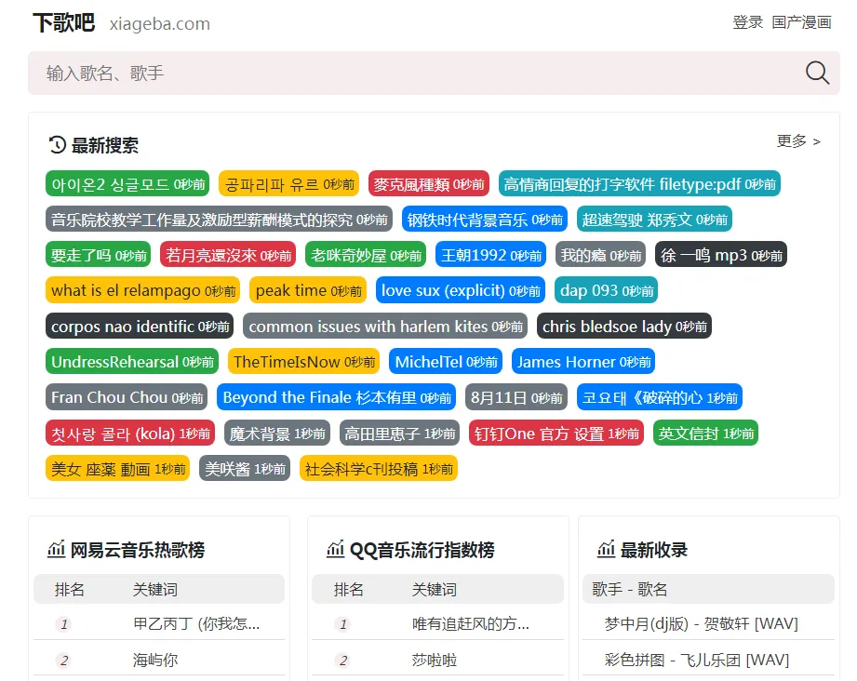Click the 网易云音乐热歌榜 chart icon

[x=56, y=549]
